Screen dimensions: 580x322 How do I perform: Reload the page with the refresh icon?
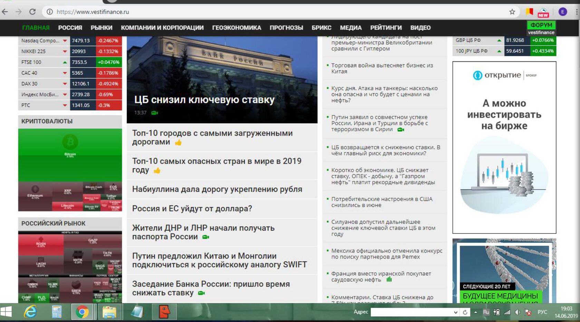pos(32,12)
